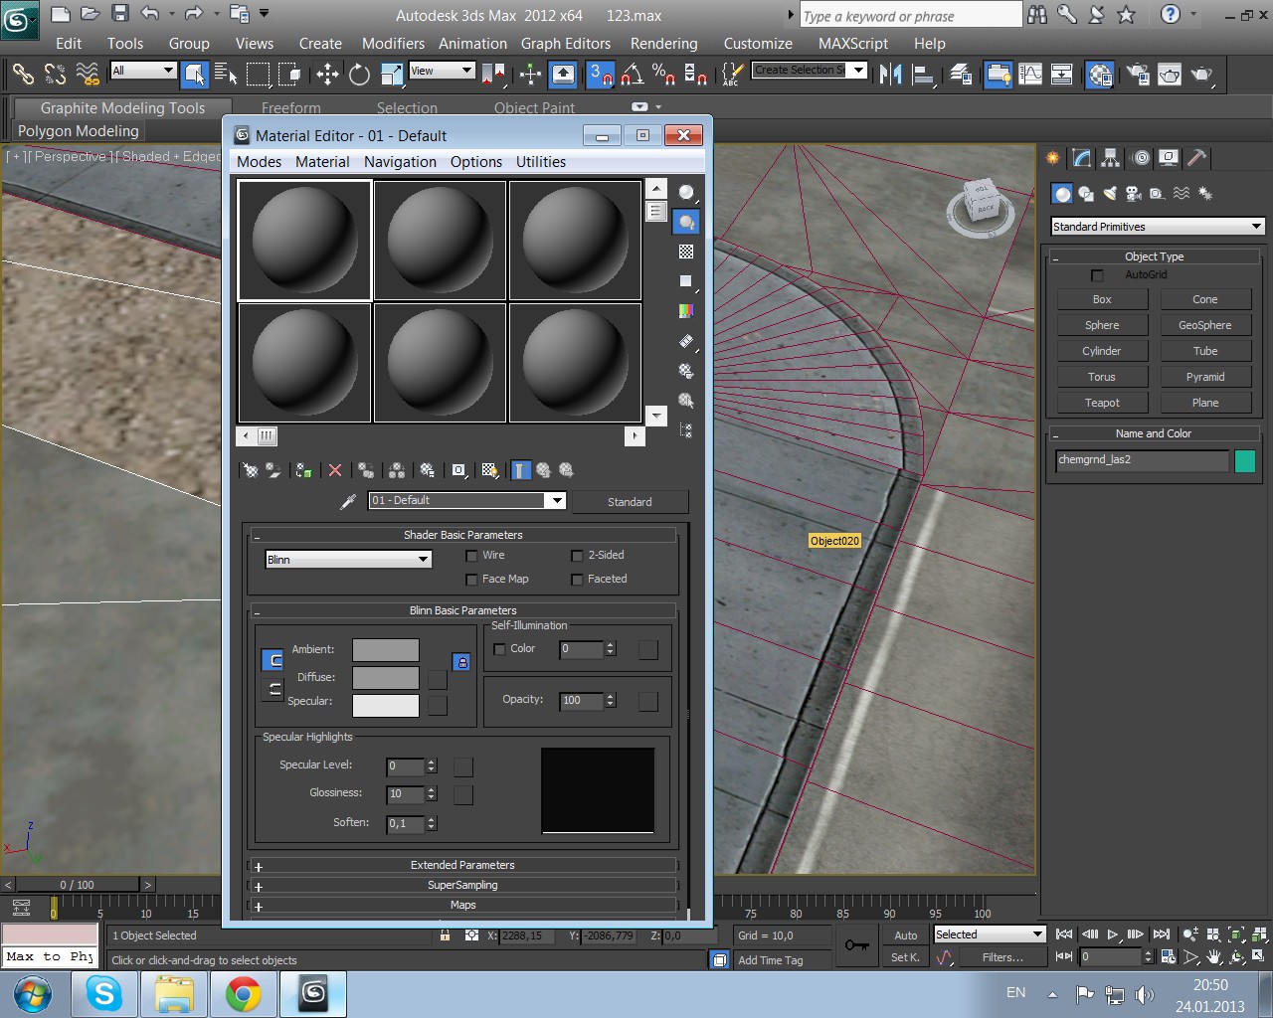Click Reset Map/Material red X icon
Image resolution: width=1273 pixels, height=1018 pixels.
coord(335,470)
